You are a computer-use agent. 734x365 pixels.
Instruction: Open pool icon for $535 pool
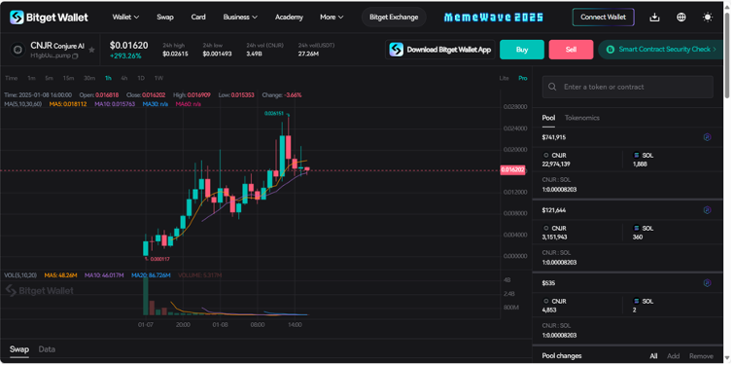tap(708, 283)
